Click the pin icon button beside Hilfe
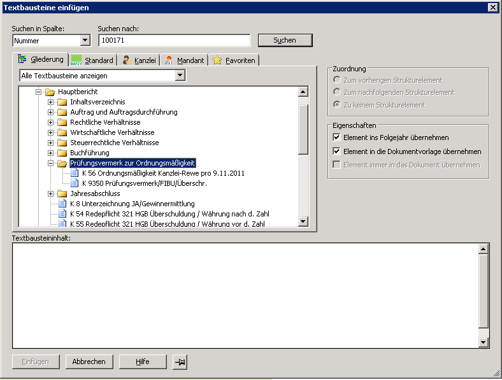The image size is (502, 380). [x=180, y=362]
